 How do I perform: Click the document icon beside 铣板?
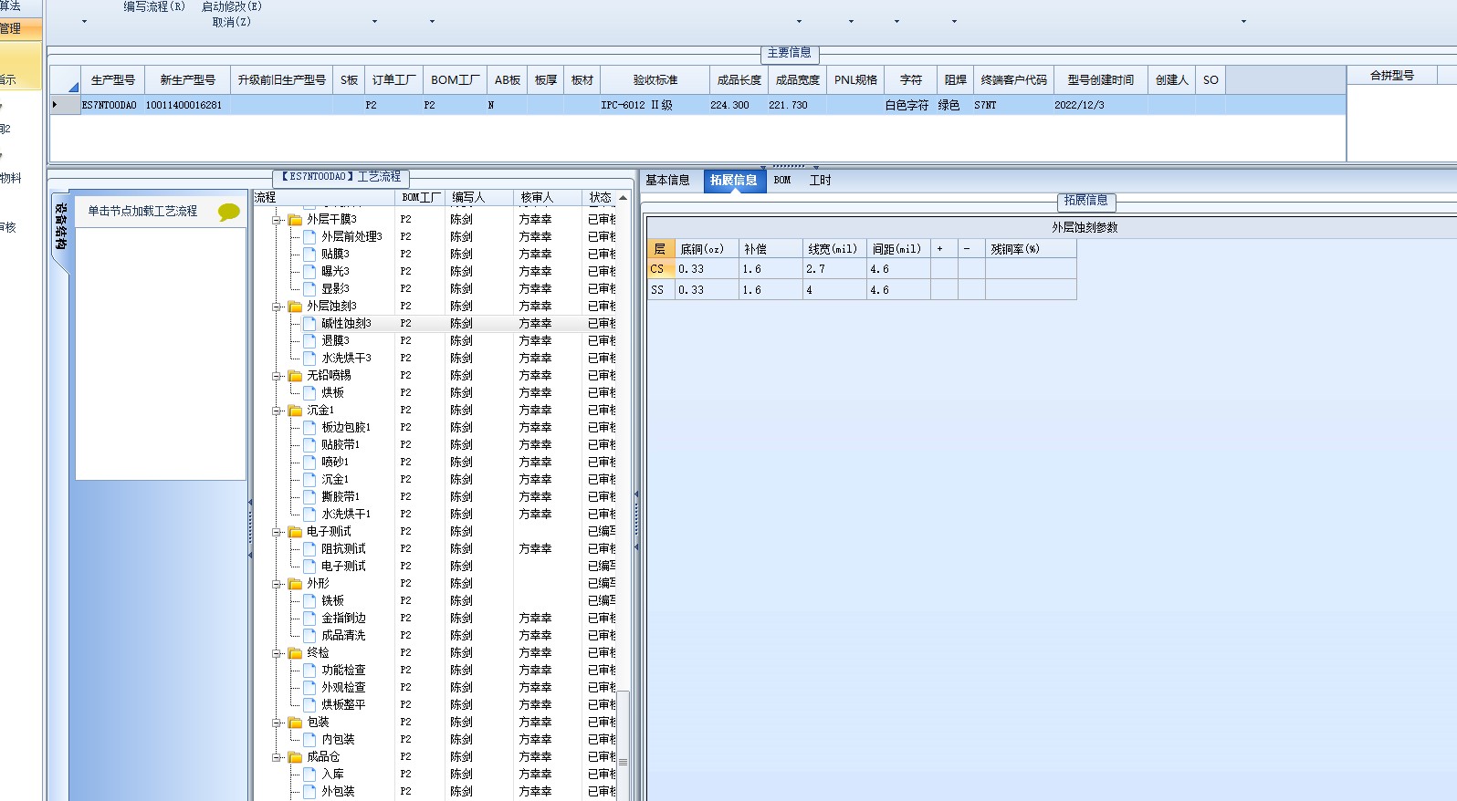309,600
